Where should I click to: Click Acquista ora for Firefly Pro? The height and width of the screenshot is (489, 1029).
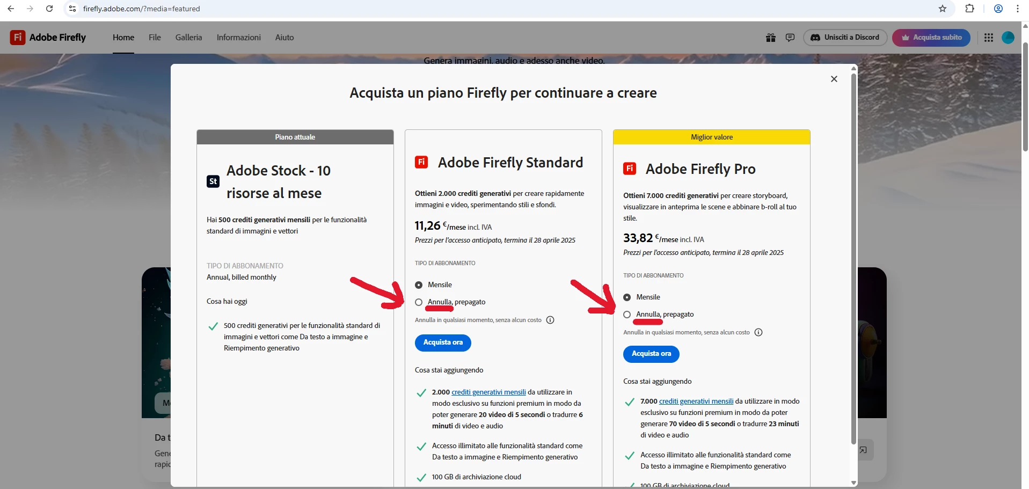click(x=651, y=354)
